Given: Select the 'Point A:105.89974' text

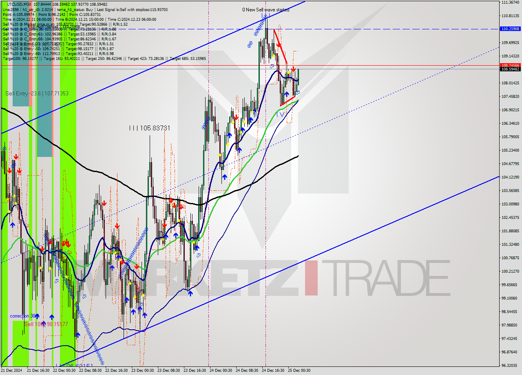Looking at the screenshot, I should 19,14.
